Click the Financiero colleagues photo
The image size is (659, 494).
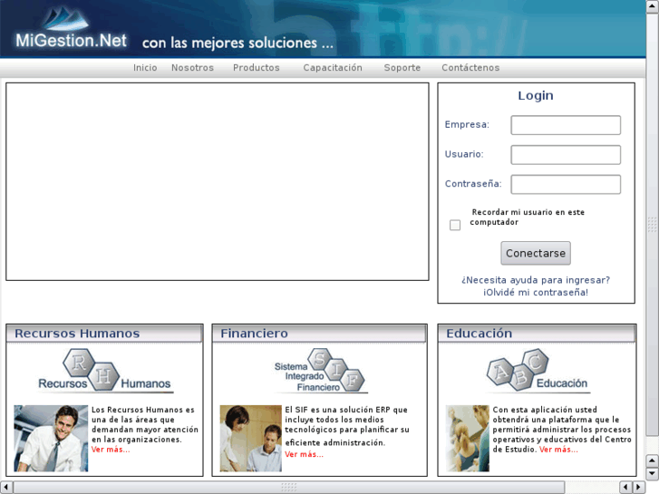click(250, 438)
